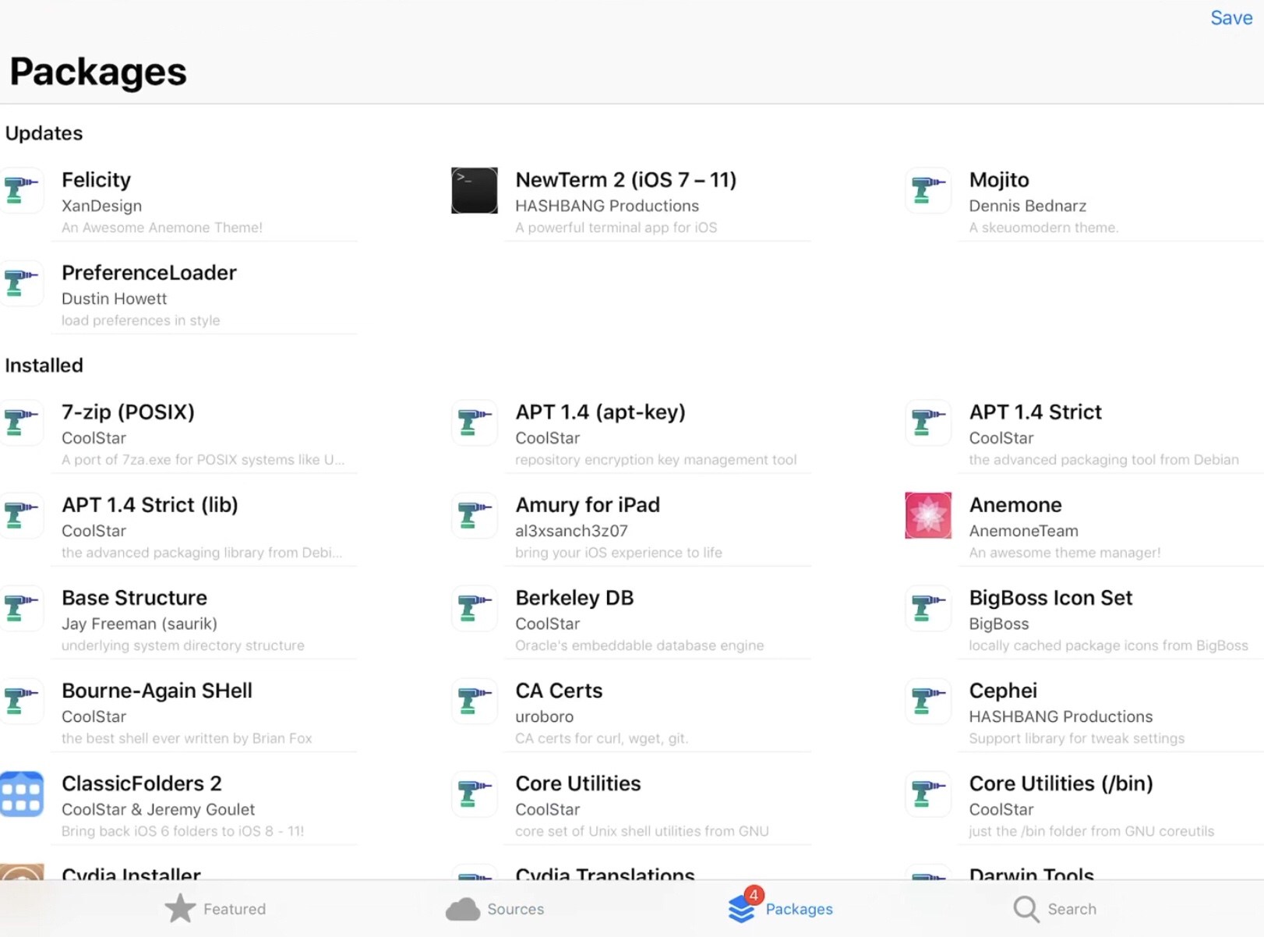Click the Sources cloud icon

(463, 909)
